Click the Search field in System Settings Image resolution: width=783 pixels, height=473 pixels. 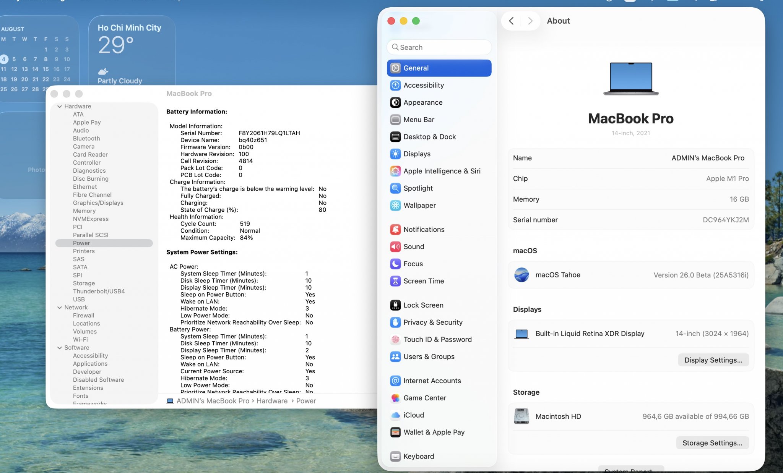pyautogui.click(x=439, y=47)
